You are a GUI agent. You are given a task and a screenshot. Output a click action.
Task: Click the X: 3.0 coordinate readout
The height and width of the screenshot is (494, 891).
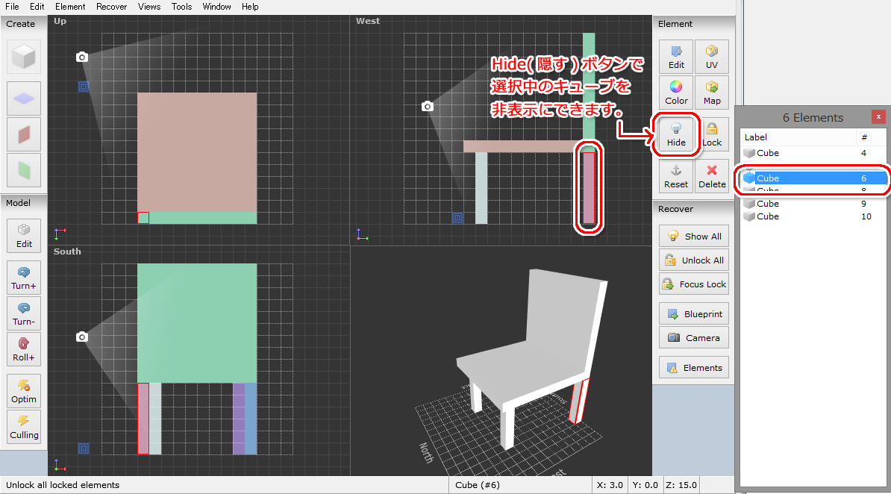tap(610, 485)
